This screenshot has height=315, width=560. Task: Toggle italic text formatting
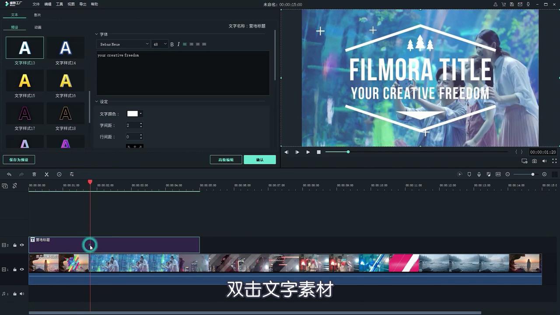click(x=178, y=44)
